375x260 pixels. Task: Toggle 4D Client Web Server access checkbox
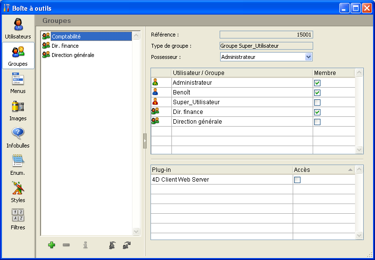click(298, 180)
